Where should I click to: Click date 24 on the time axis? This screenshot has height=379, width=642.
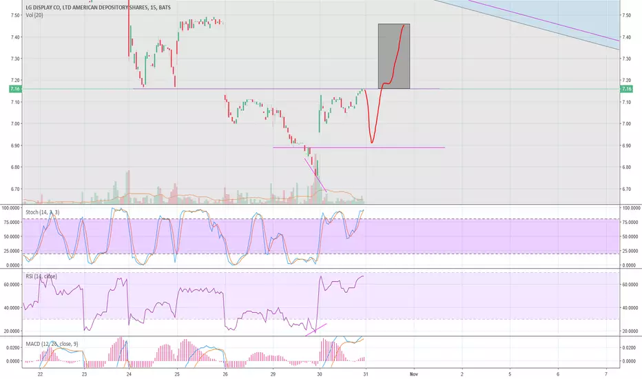[129, 374]
